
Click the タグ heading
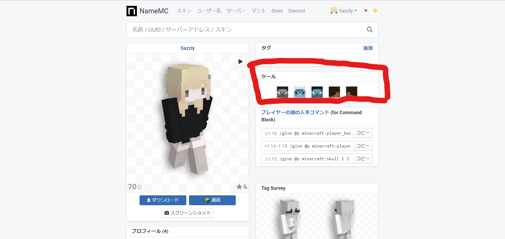266,48
